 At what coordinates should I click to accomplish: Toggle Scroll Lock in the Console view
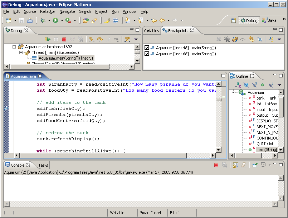click(235, 165)
